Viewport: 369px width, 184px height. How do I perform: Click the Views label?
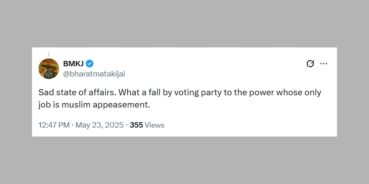(155, 125)
